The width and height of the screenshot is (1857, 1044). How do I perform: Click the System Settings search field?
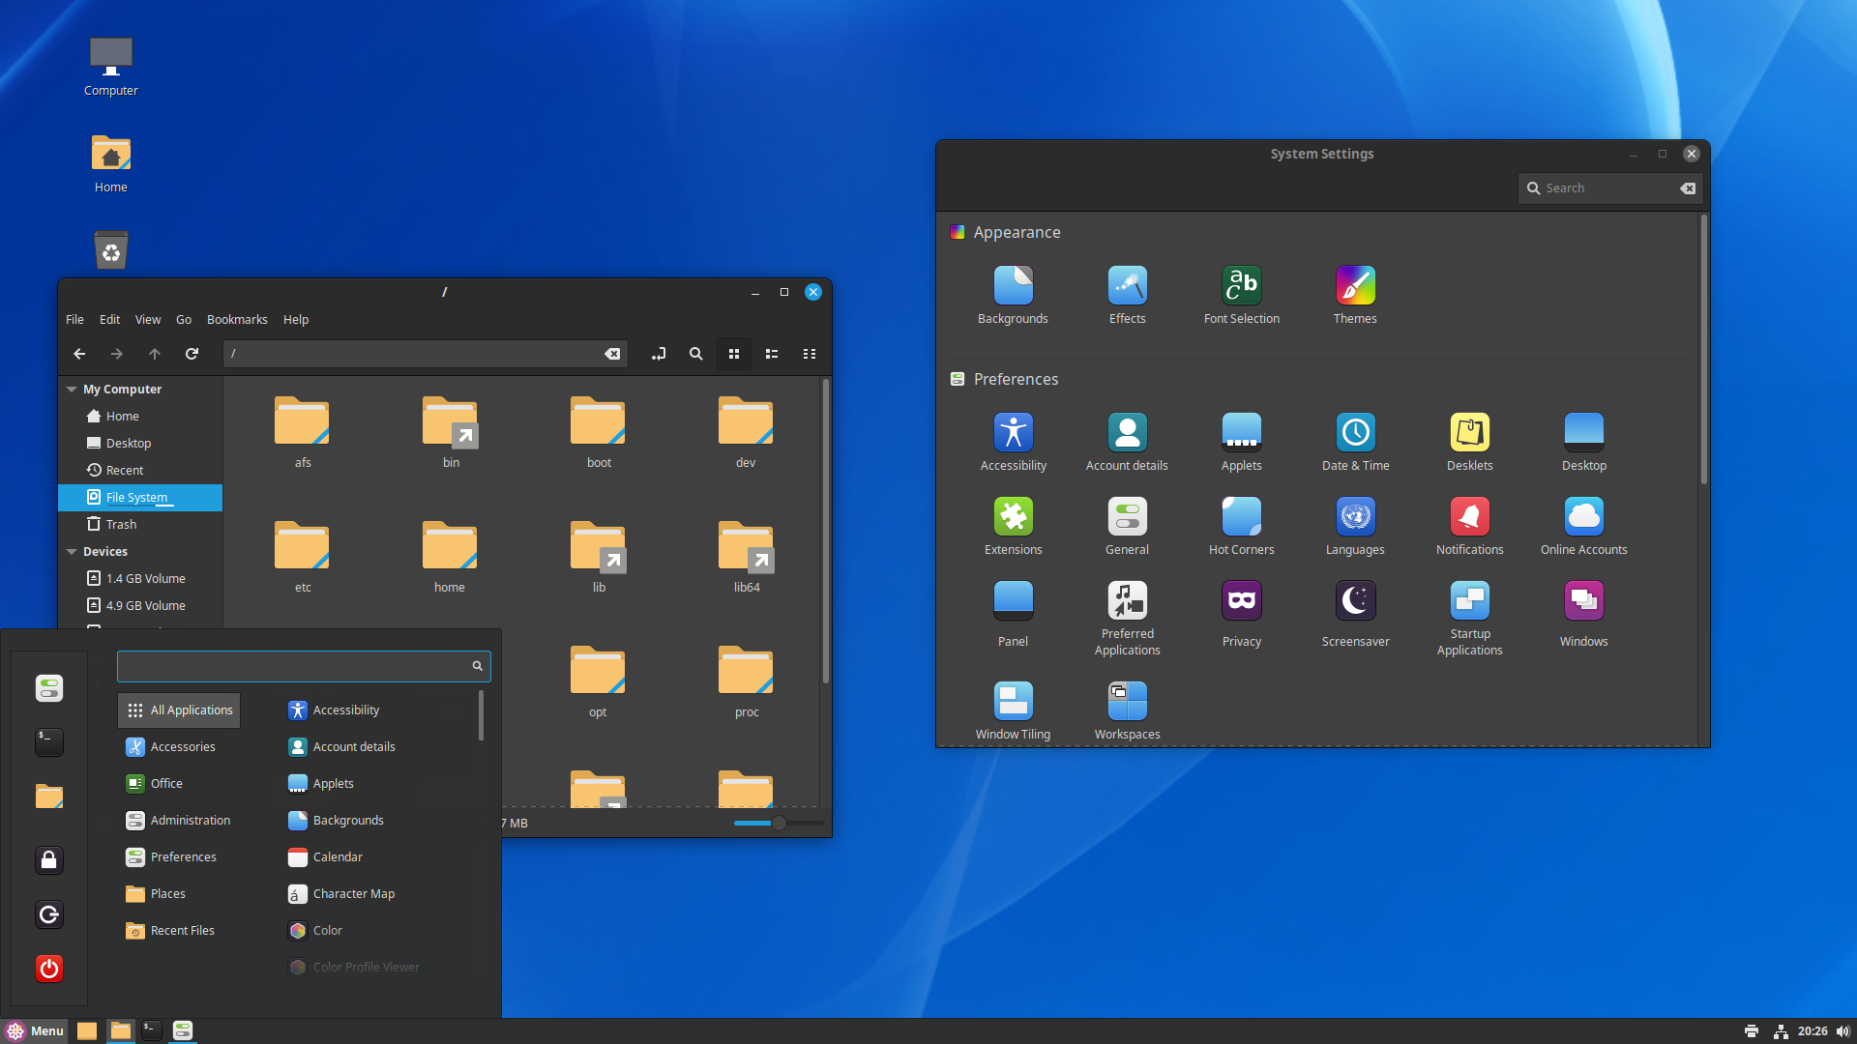pos(1607,188)
